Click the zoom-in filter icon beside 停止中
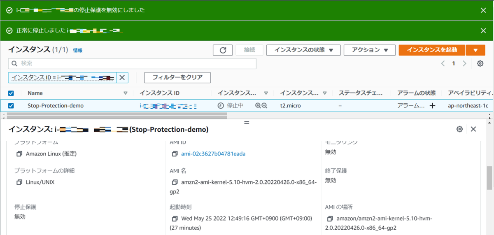The width and height of the screenshot is (494, 235). tap(258, 106)
